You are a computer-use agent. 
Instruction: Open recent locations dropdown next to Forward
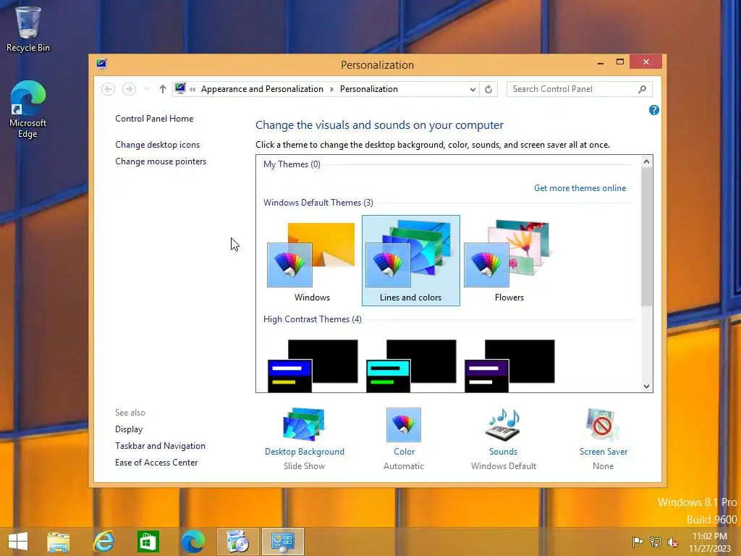(x=146, y=89)
